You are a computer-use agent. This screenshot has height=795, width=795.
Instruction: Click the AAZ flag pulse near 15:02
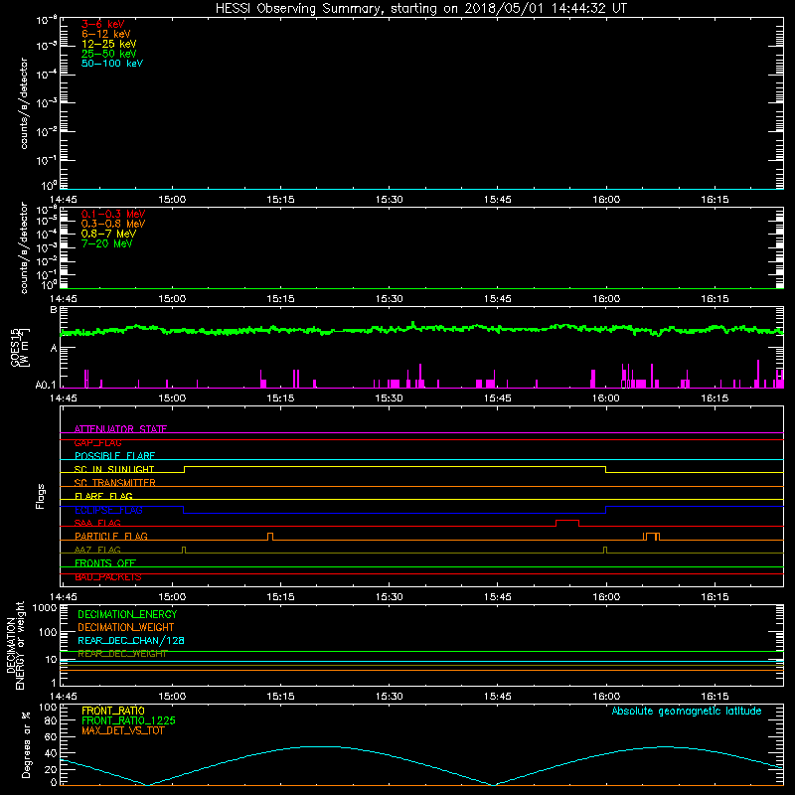[184, 550]
